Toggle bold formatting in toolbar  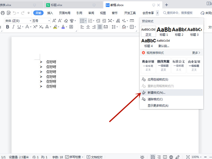[x=8, y=27]
